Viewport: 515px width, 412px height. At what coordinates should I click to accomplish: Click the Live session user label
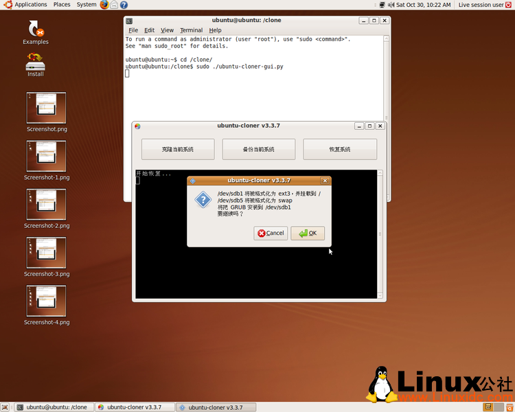(481, 5)
